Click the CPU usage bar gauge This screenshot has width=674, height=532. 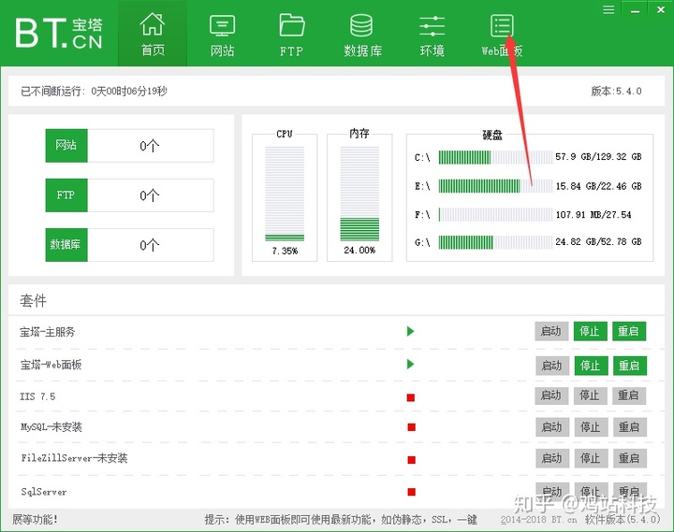point(285,194)
